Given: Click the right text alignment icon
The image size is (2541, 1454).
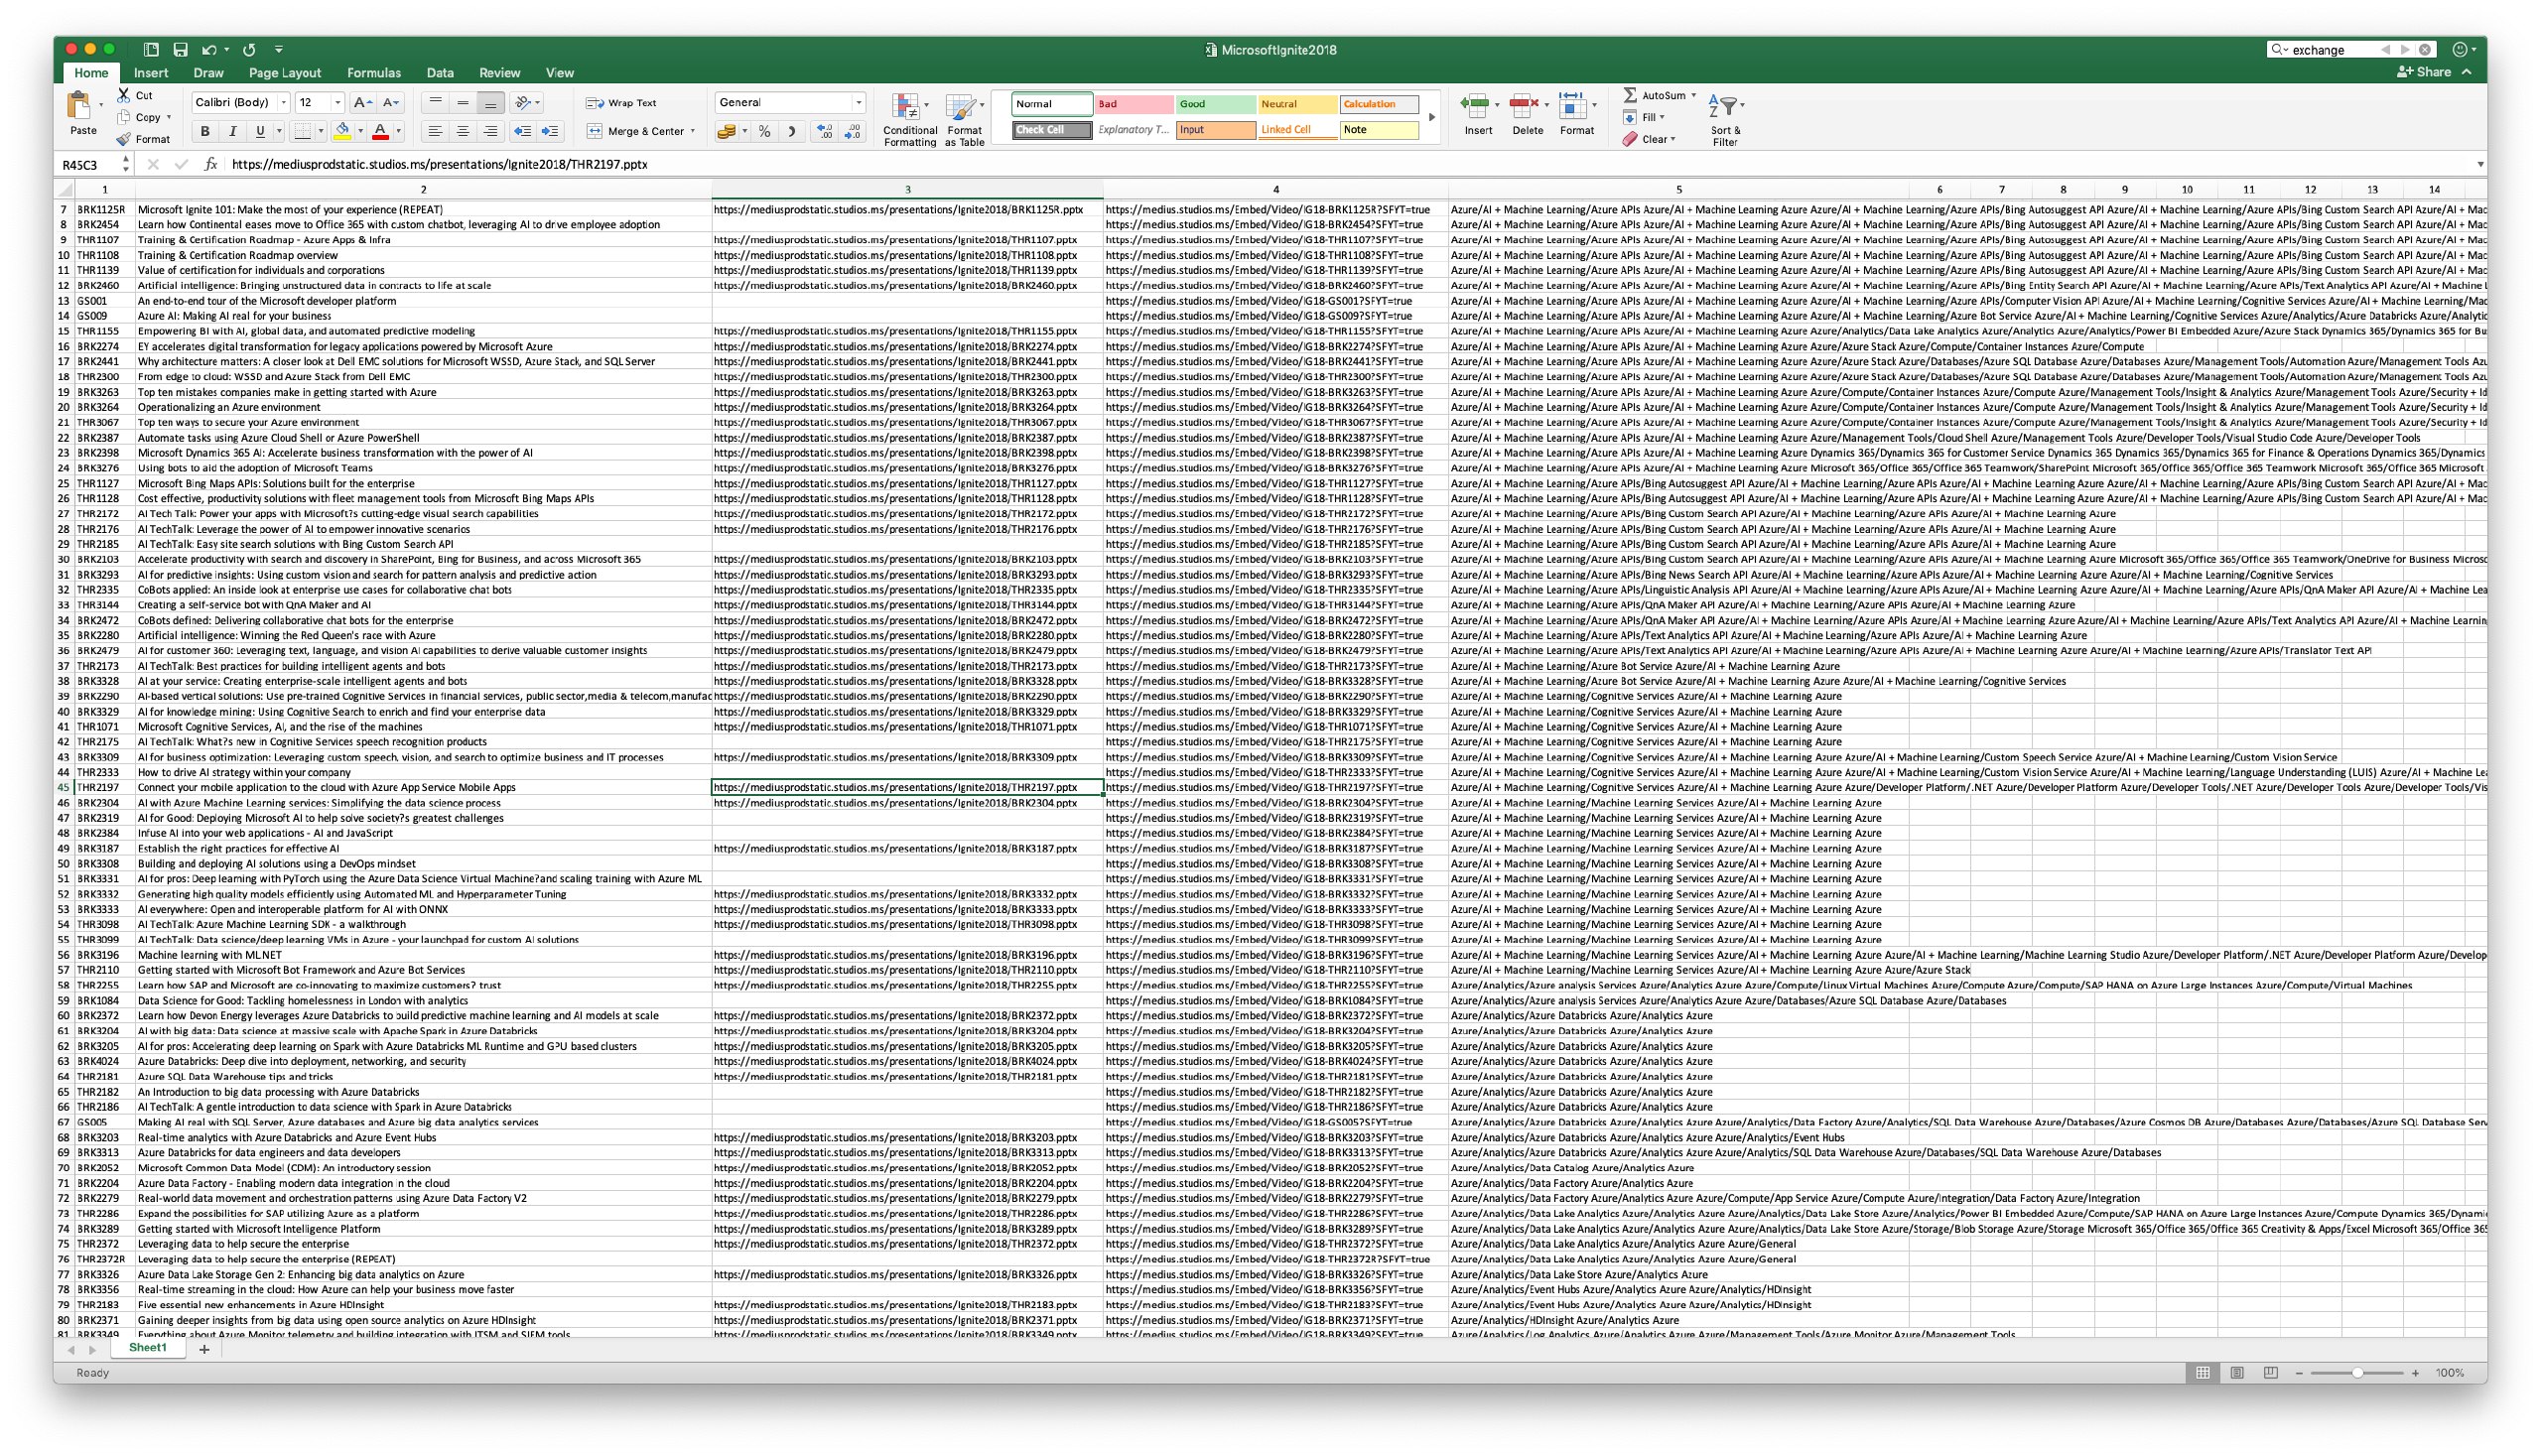Looking at the screenshot, I should (490, 131).
